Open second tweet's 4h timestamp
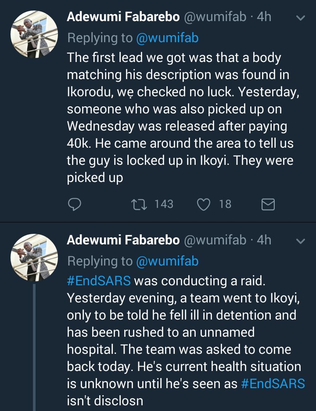Screen dimensions: 316x411 (264, 240)
